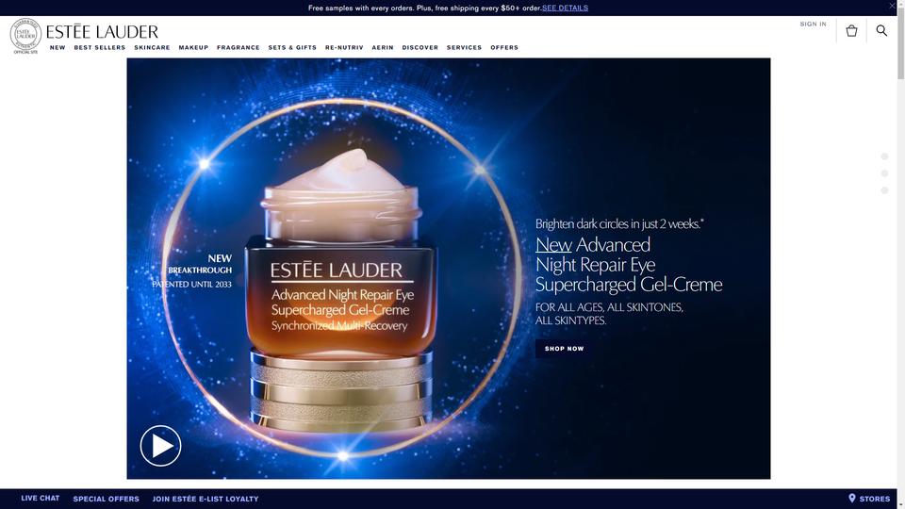
Task: Open the Best Sellers menu
Action: click(x=100, y=47)
